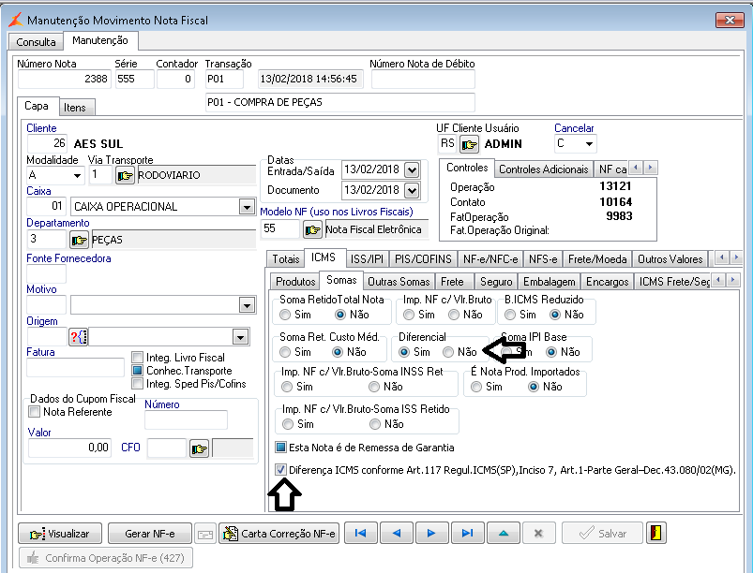Viewport: 753px width, 573px height.
Task: Enable the Integ. Livro Fiscal checkbox
Action: tap(137, 357)
